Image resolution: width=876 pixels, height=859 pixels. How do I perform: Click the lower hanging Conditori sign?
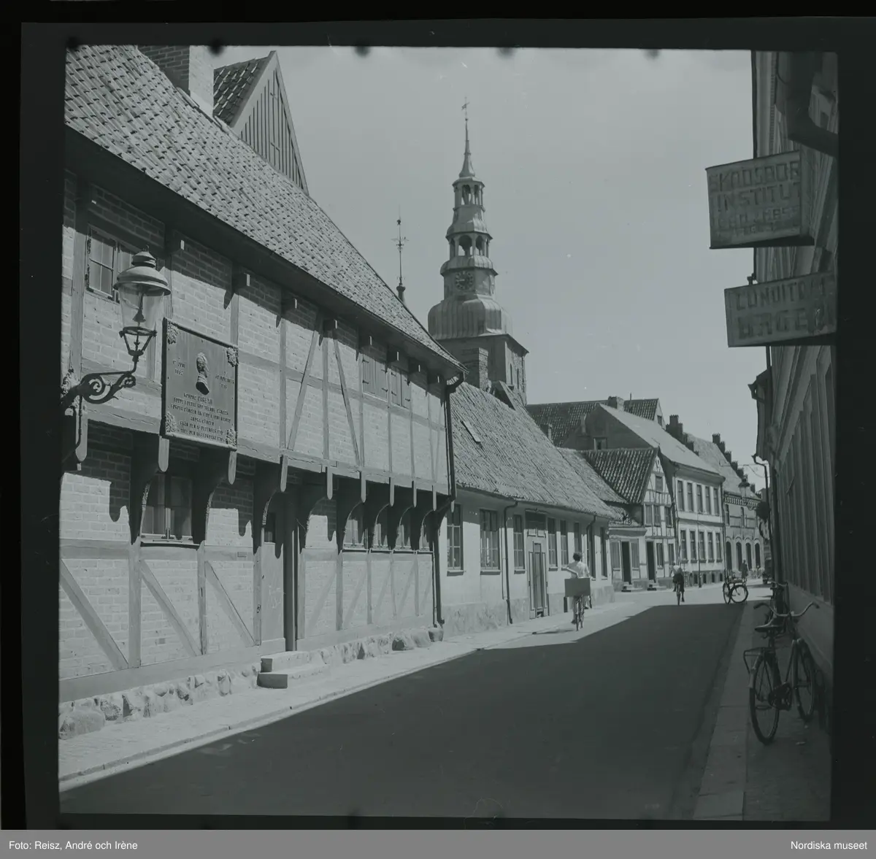(x=778, y=312)
